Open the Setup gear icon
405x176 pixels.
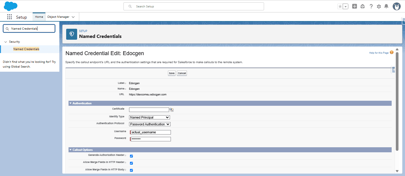379,6
